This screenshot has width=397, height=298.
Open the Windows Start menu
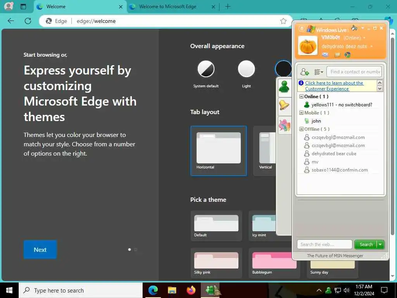point(9,290)
